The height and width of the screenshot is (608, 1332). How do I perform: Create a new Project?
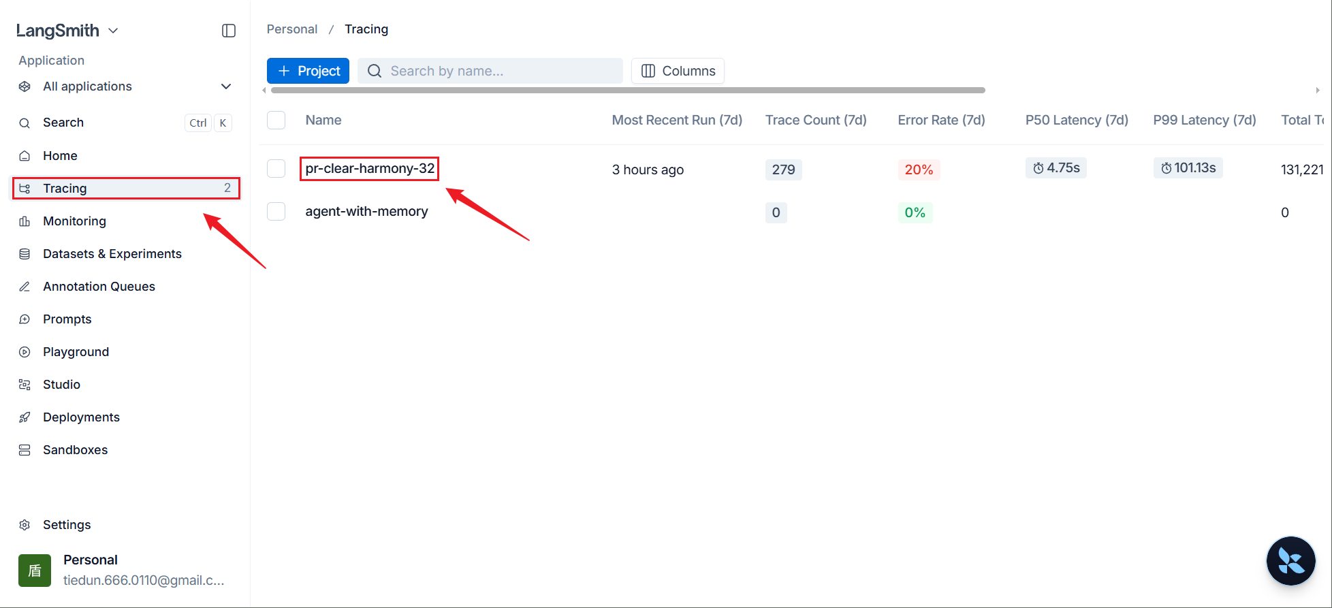click(x=308, y=71)
